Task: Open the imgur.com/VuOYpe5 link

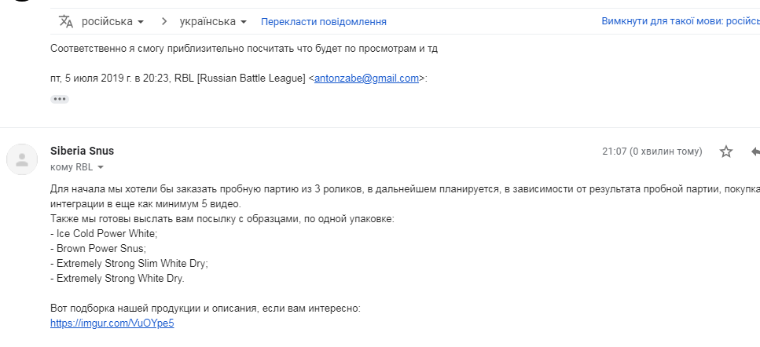Action: pyautogui.click(x=112, y=323)
